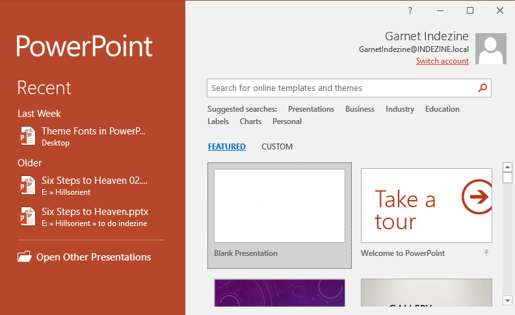The image size is (515, 315).
Task: Switch to the CUSTOM tab
Action: (x=277, y=146)
